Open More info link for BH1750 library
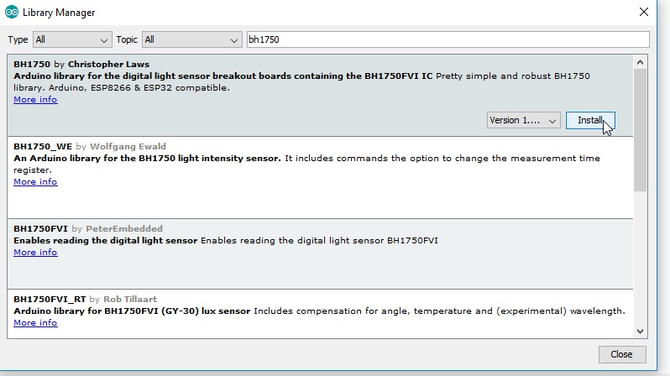Image resolution: width=670 pixels, height=376 pixels. 35,100
